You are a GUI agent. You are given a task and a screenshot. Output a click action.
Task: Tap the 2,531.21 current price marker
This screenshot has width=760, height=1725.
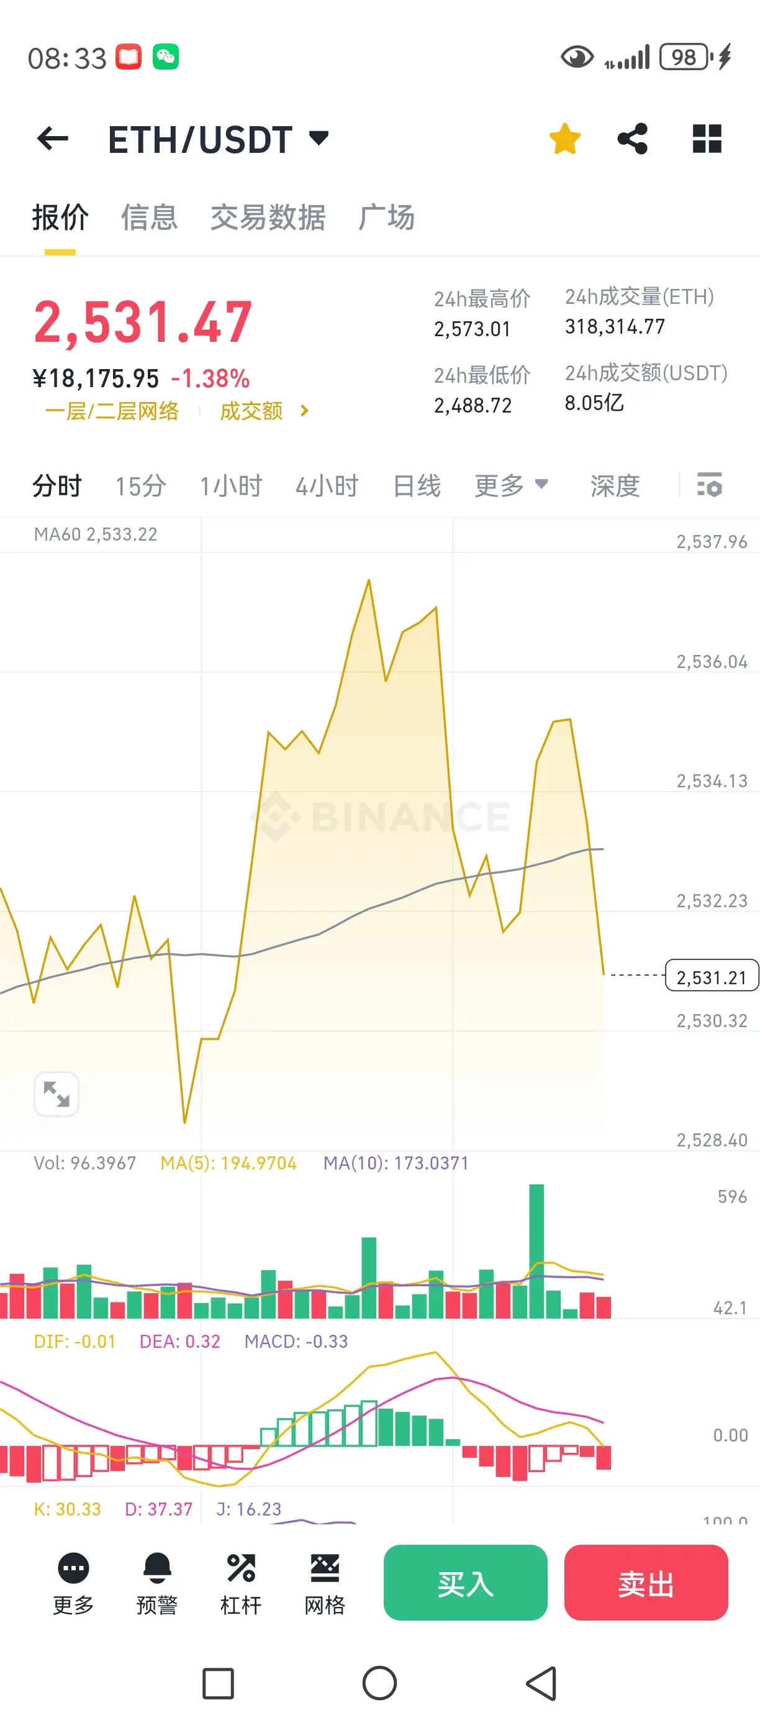tap(712, 975)
